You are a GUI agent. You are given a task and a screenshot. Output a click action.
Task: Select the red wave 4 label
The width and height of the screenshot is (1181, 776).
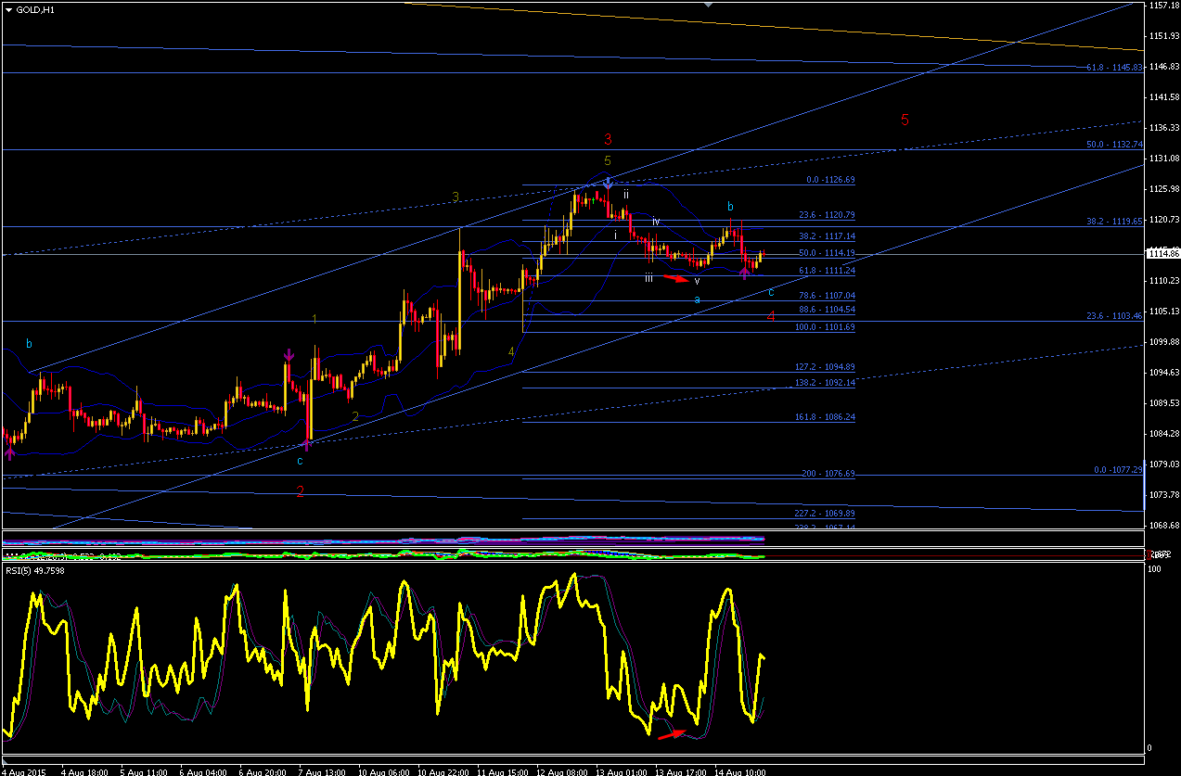point(771,315)
